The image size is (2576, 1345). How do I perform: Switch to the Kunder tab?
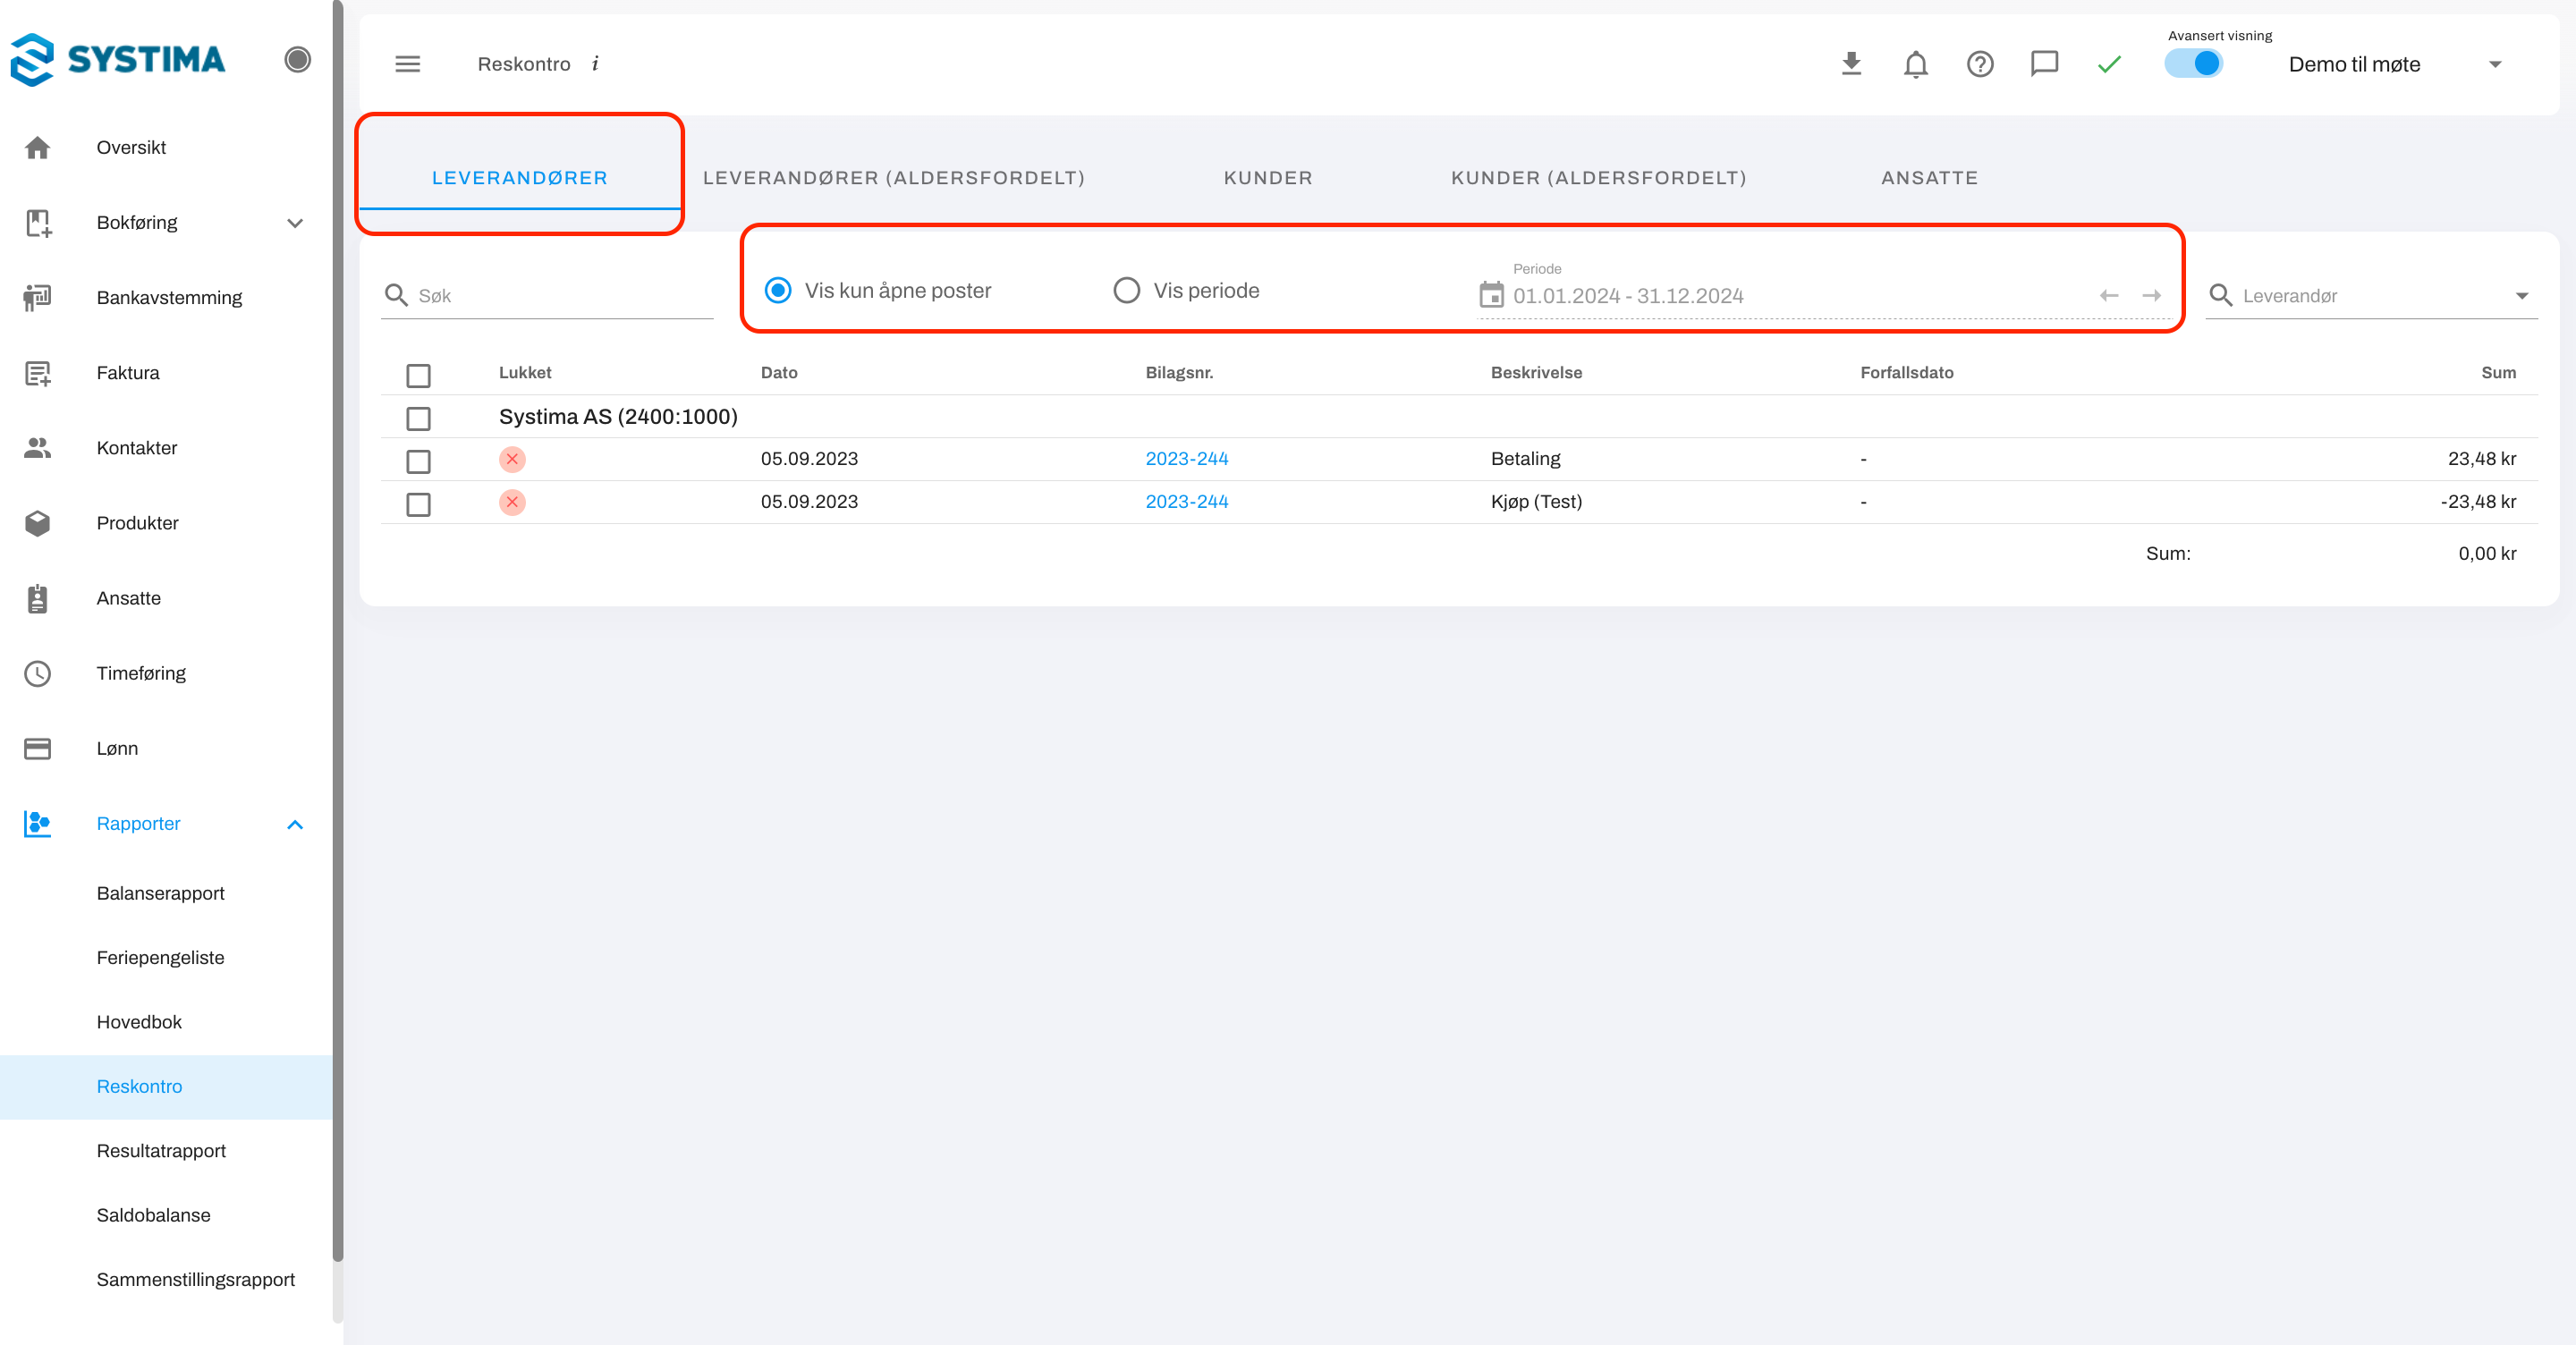tap(1267, 178)
